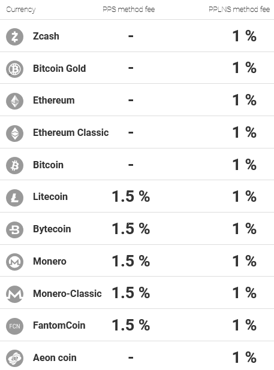Click the Litecoin coin icon
This screenshot has width=274, height=370.
(x=14, y=198)
